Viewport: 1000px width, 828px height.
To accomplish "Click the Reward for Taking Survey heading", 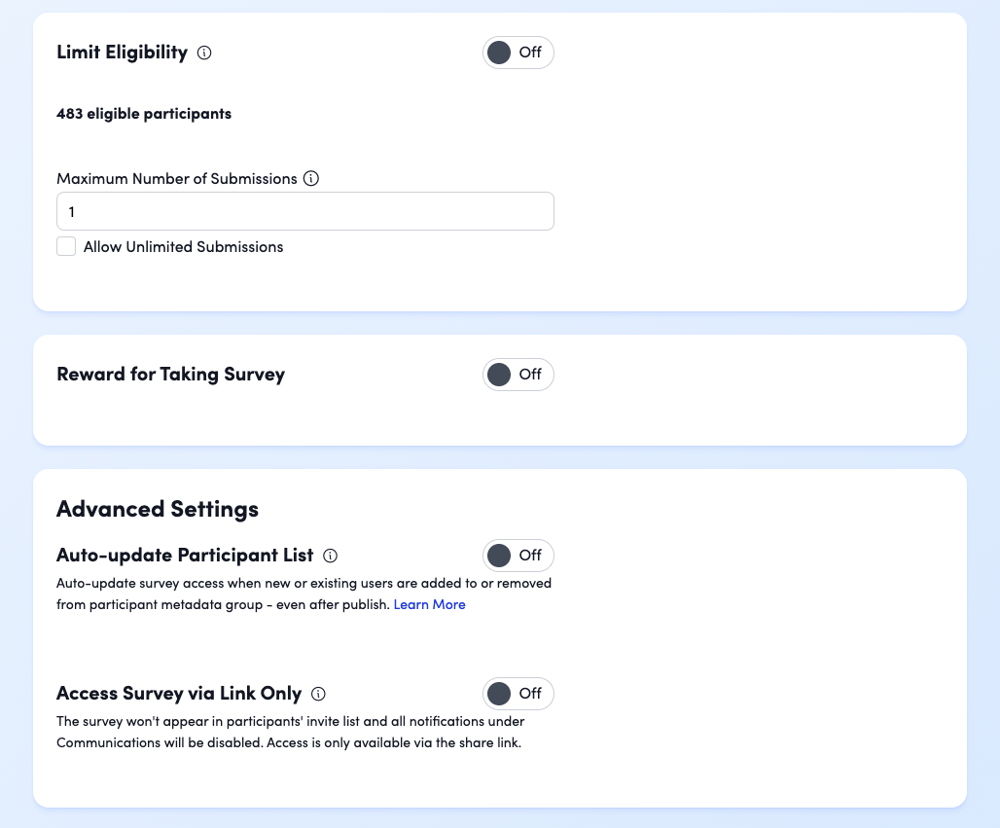I will click(171, 375).
